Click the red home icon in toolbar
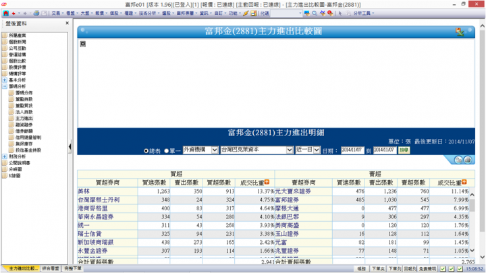The image size is (486, 273). click(5, 13)
